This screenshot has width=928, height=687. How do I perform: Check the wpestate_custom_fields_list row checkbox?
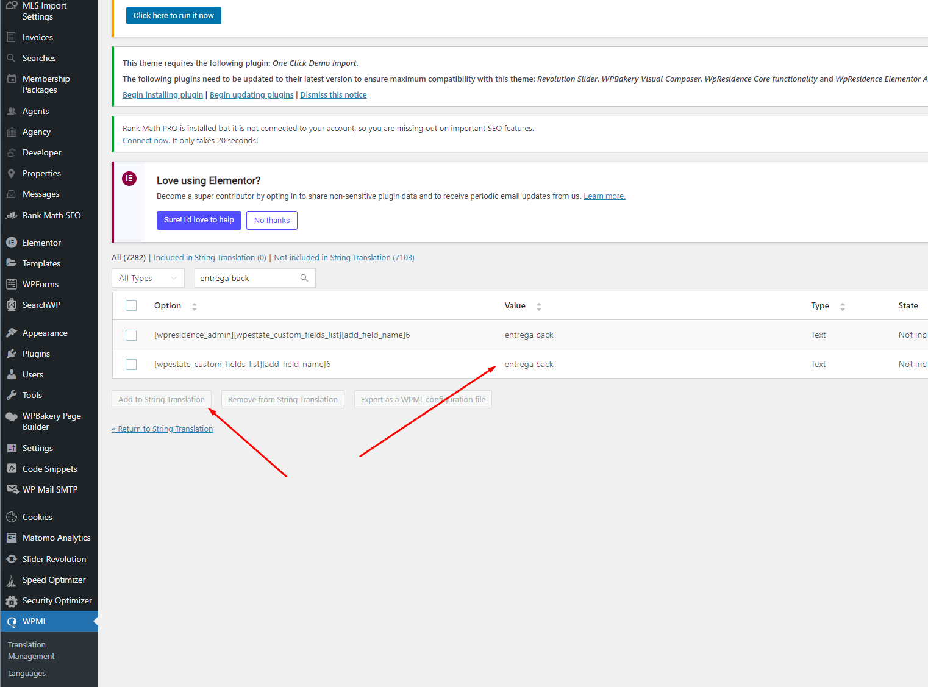click(131, 364)
